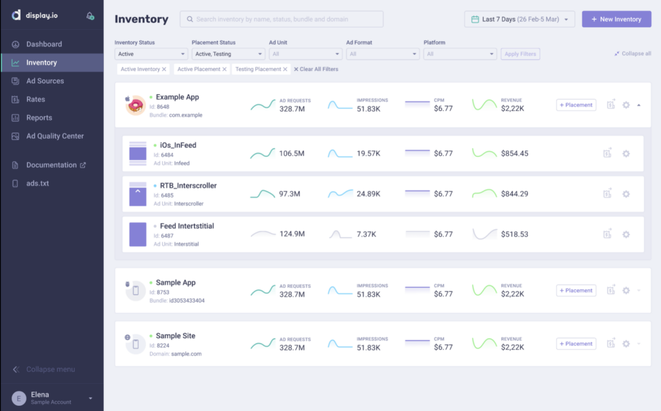Collapse the Example App row chevron
Screen dimensions: 661x411
point(639,105)
